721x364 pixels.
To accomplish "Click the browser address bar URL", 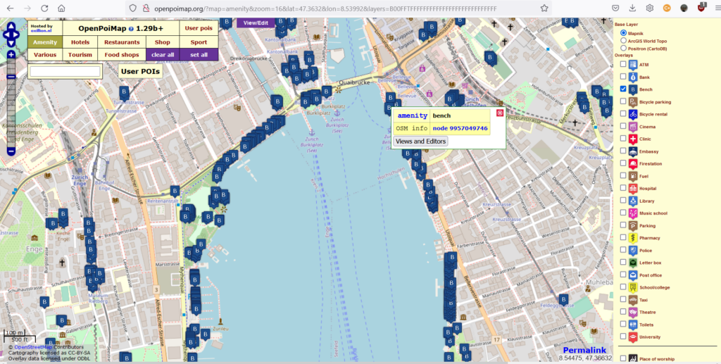I will pos(325,8).
